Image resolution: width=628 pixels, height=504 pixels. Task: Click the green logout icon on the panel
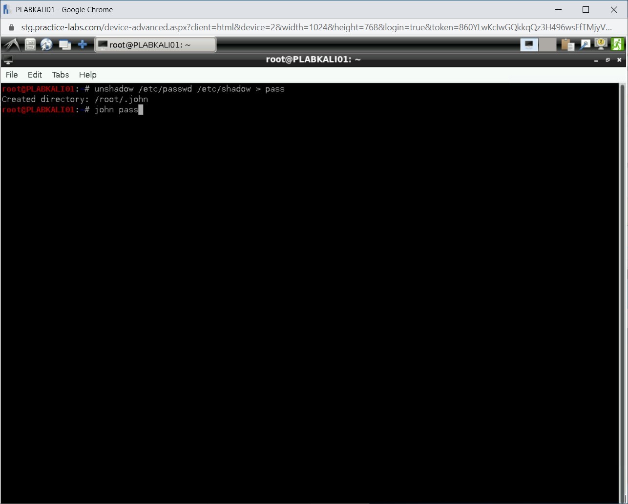(617, 44)
